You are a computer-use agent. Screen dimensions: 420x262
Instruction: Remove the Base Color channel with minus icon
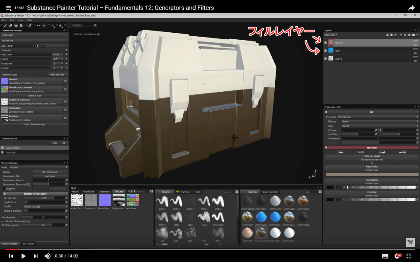pyautogui.click(x=66, y=55)
